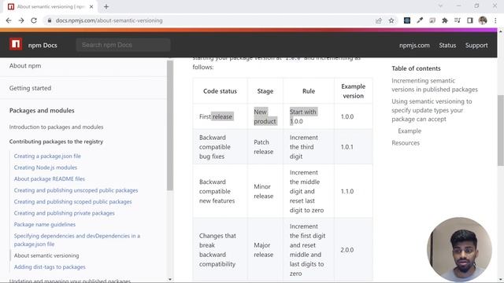Click the address bar URL
This screenshot has height=283, width=504.
(109, 20)
